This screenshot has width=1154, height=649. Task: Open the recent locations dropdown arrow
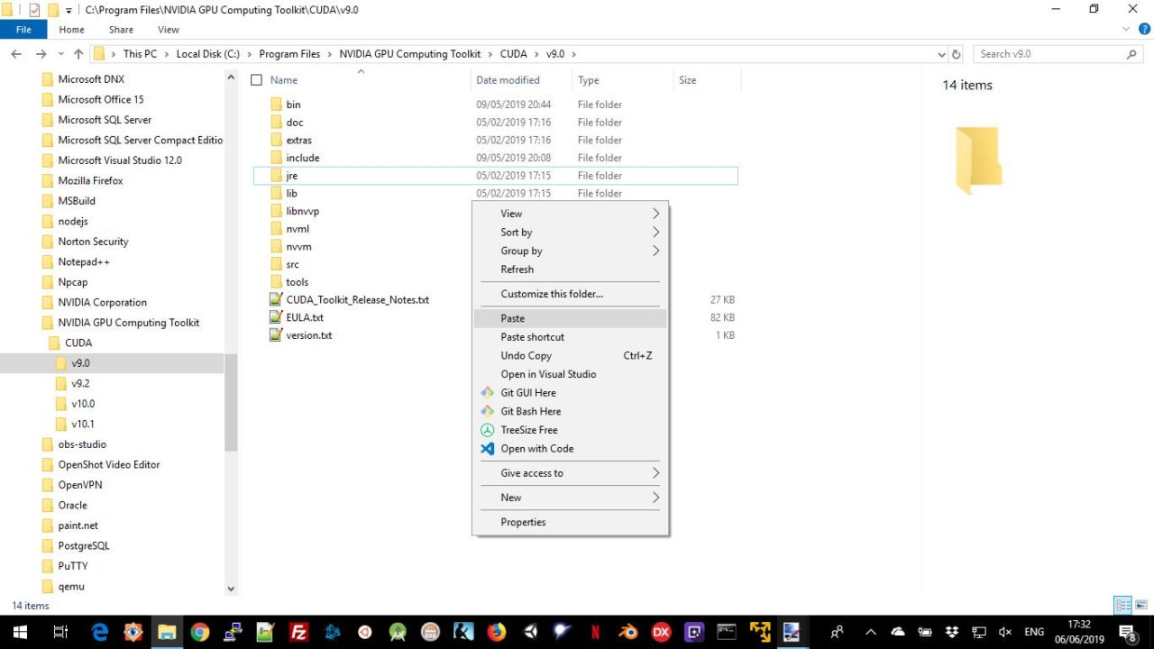click(x=60, y=54)
